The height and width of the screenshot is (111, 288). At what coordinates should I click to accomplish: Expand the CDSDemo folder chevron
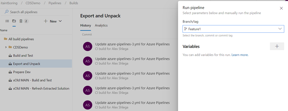tap(6, 47)
